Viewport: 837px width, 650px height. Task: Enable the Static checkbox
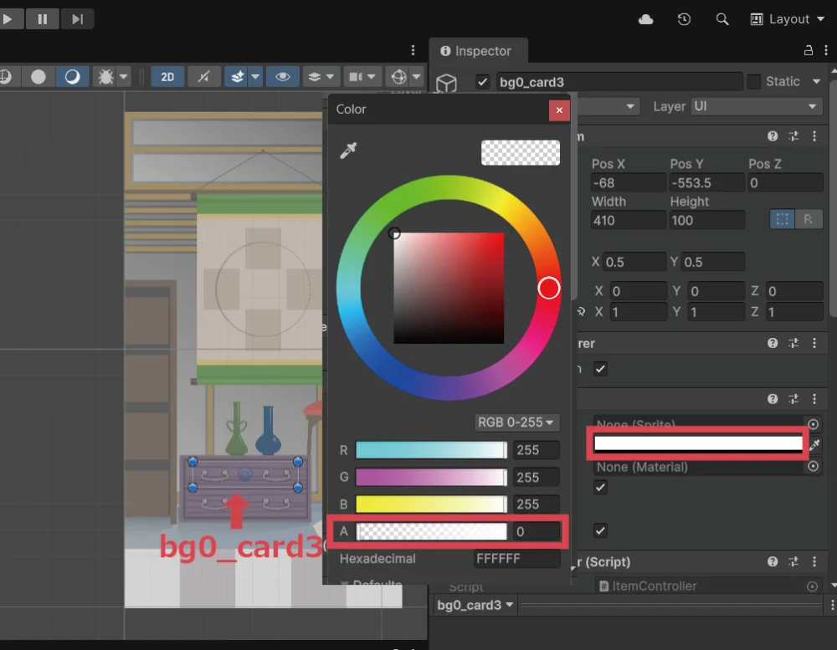click(x=754, y=81)
